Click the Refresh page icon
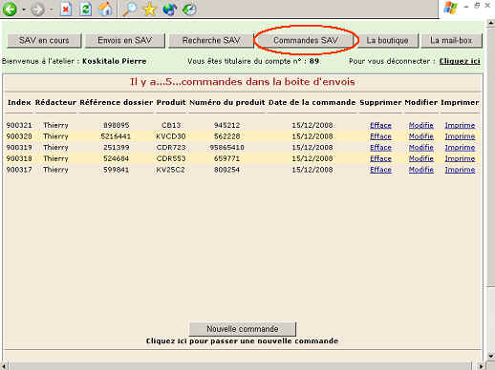The image size is (495, 370). click(x=85, y=10)
